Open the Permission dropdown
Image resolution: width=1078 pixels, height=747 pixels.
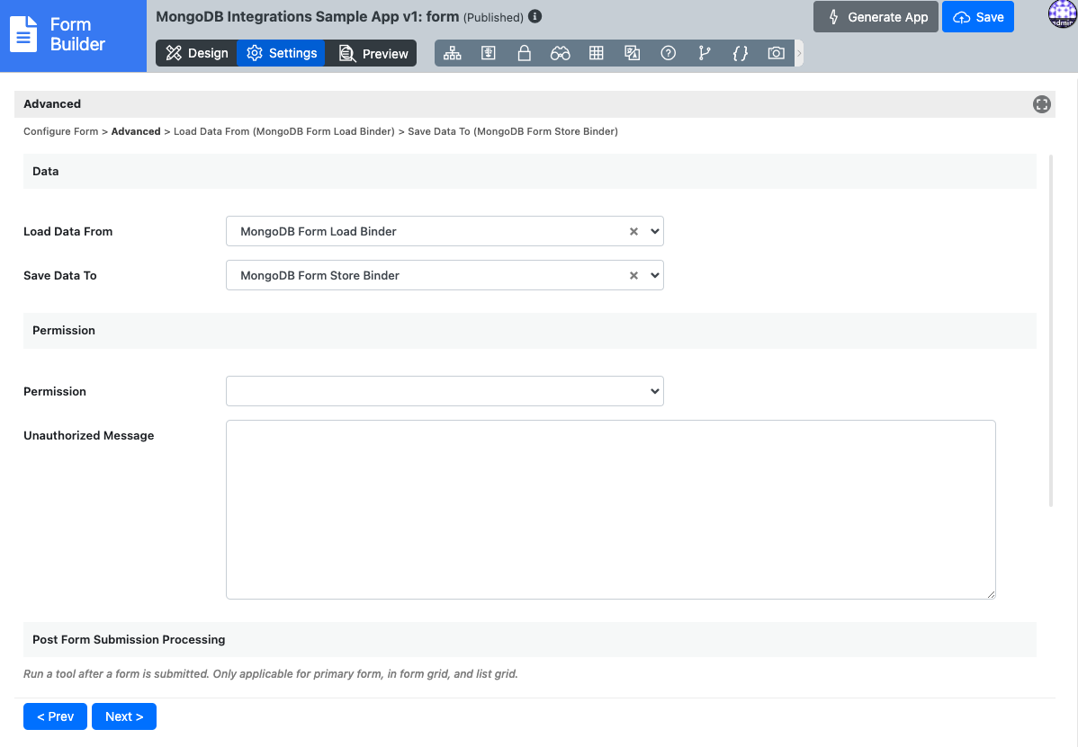tap(445, 391)
